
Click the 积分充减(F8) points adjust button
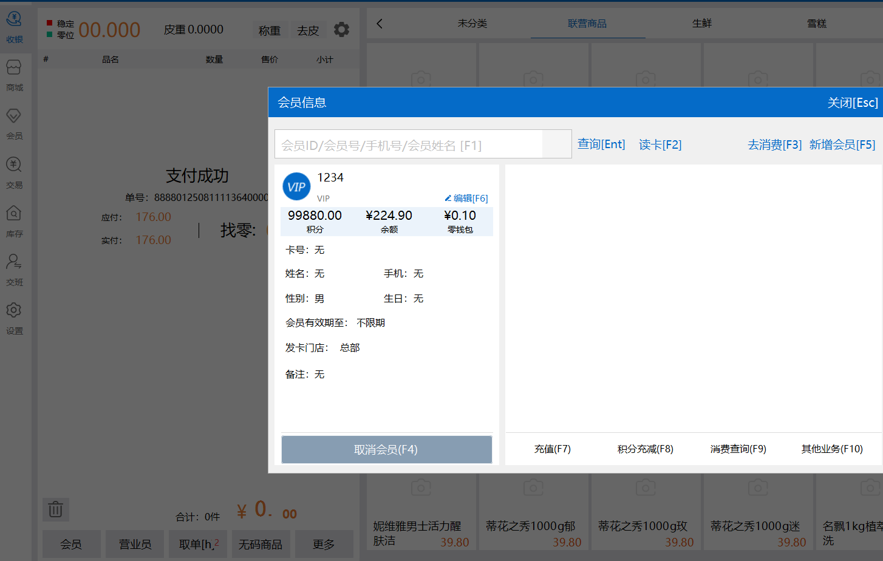(x=646, y=449)
